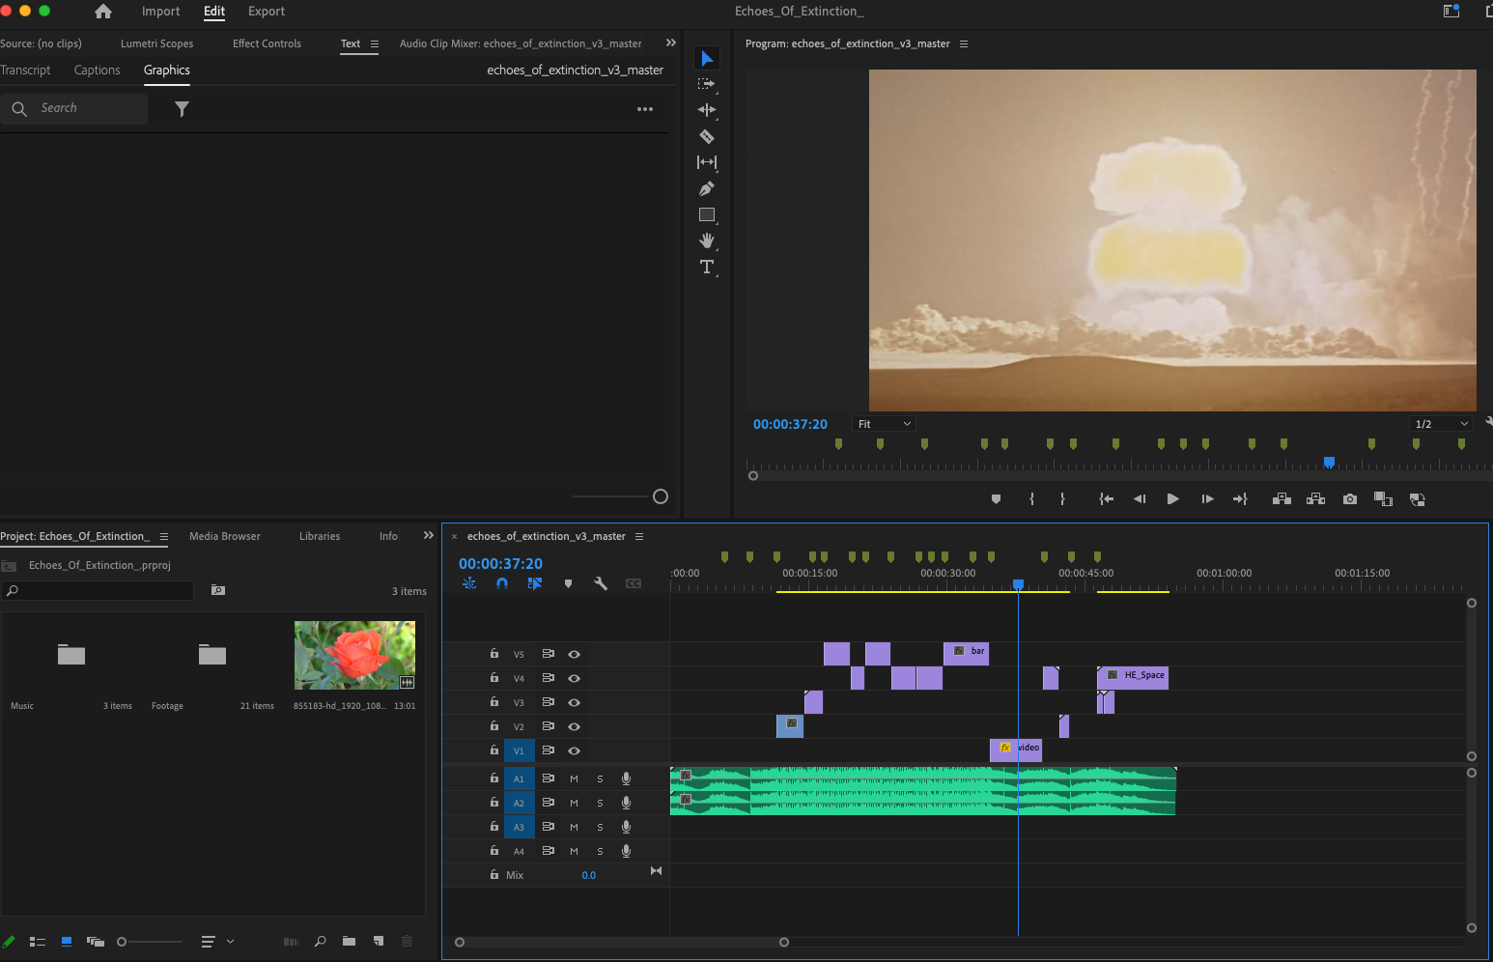Select the Pen tool
This screenshot has width=1493, height=962.
(x=707, y=189)
